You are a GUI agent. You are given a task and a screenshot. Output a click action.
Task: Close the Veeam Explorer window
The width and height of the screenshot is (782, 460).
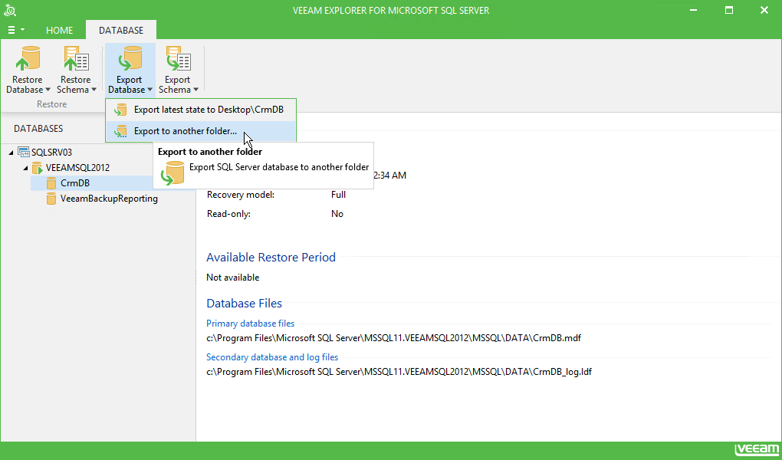(764, 11)
